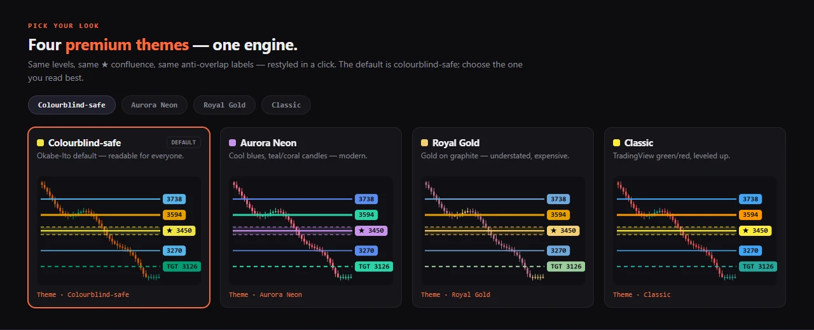
Task: Click the 3738 label in the Royal Gold chart
Action: coord(558,199)
